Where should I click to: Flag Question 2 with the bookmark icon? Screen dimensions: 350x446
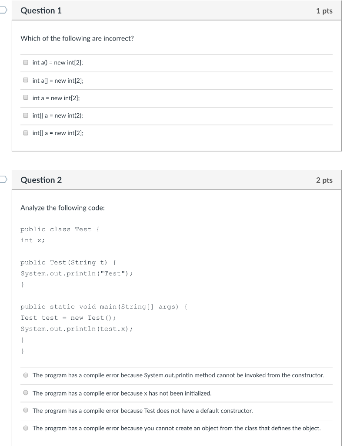coord(2,179)
